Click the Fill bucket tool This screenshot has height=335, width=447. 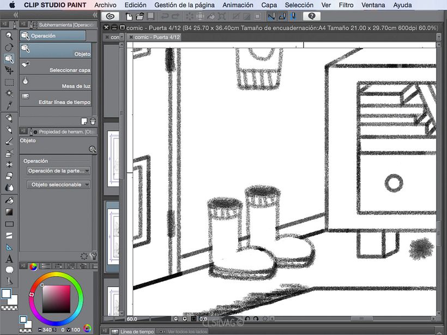pyautogui.click(x=9, y=200)
